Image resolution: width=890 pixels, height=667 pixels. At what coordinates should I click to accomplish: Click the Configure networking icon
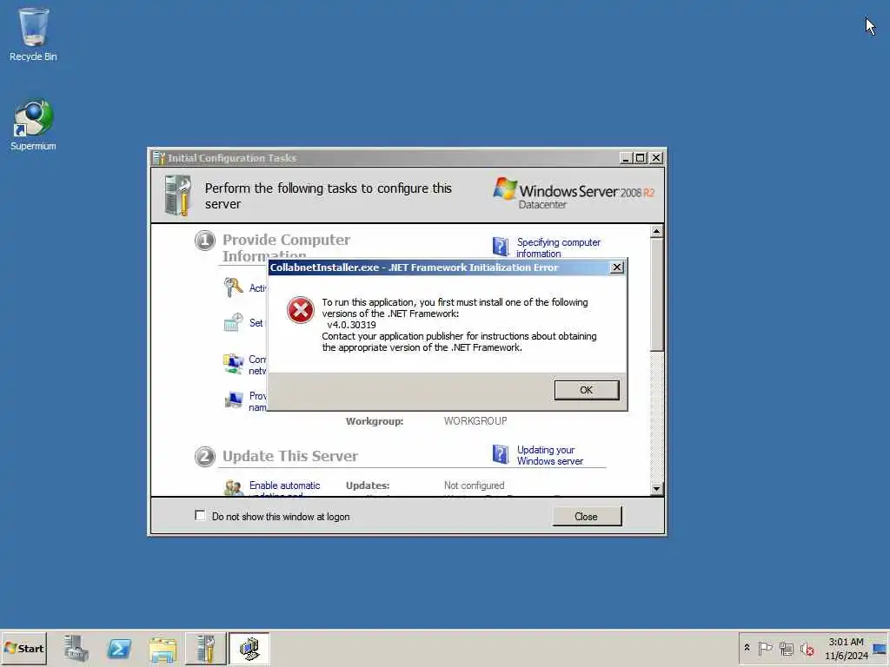tap(233, 364)
